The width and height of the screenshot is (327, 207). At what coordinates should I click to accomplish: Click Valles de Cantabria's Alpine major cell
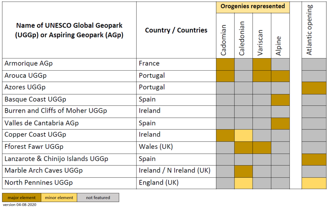(280, 124)
